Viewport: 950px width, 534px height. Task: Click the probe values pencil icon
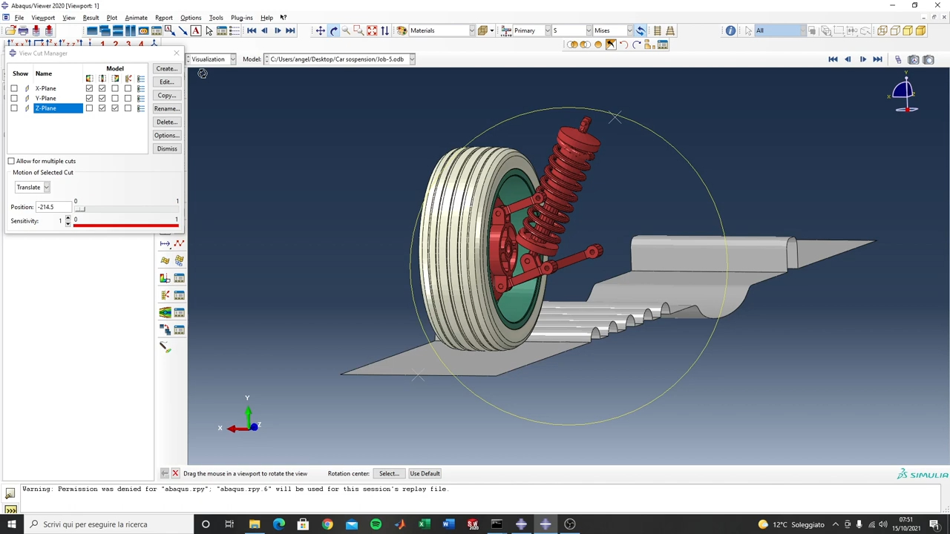165,347
